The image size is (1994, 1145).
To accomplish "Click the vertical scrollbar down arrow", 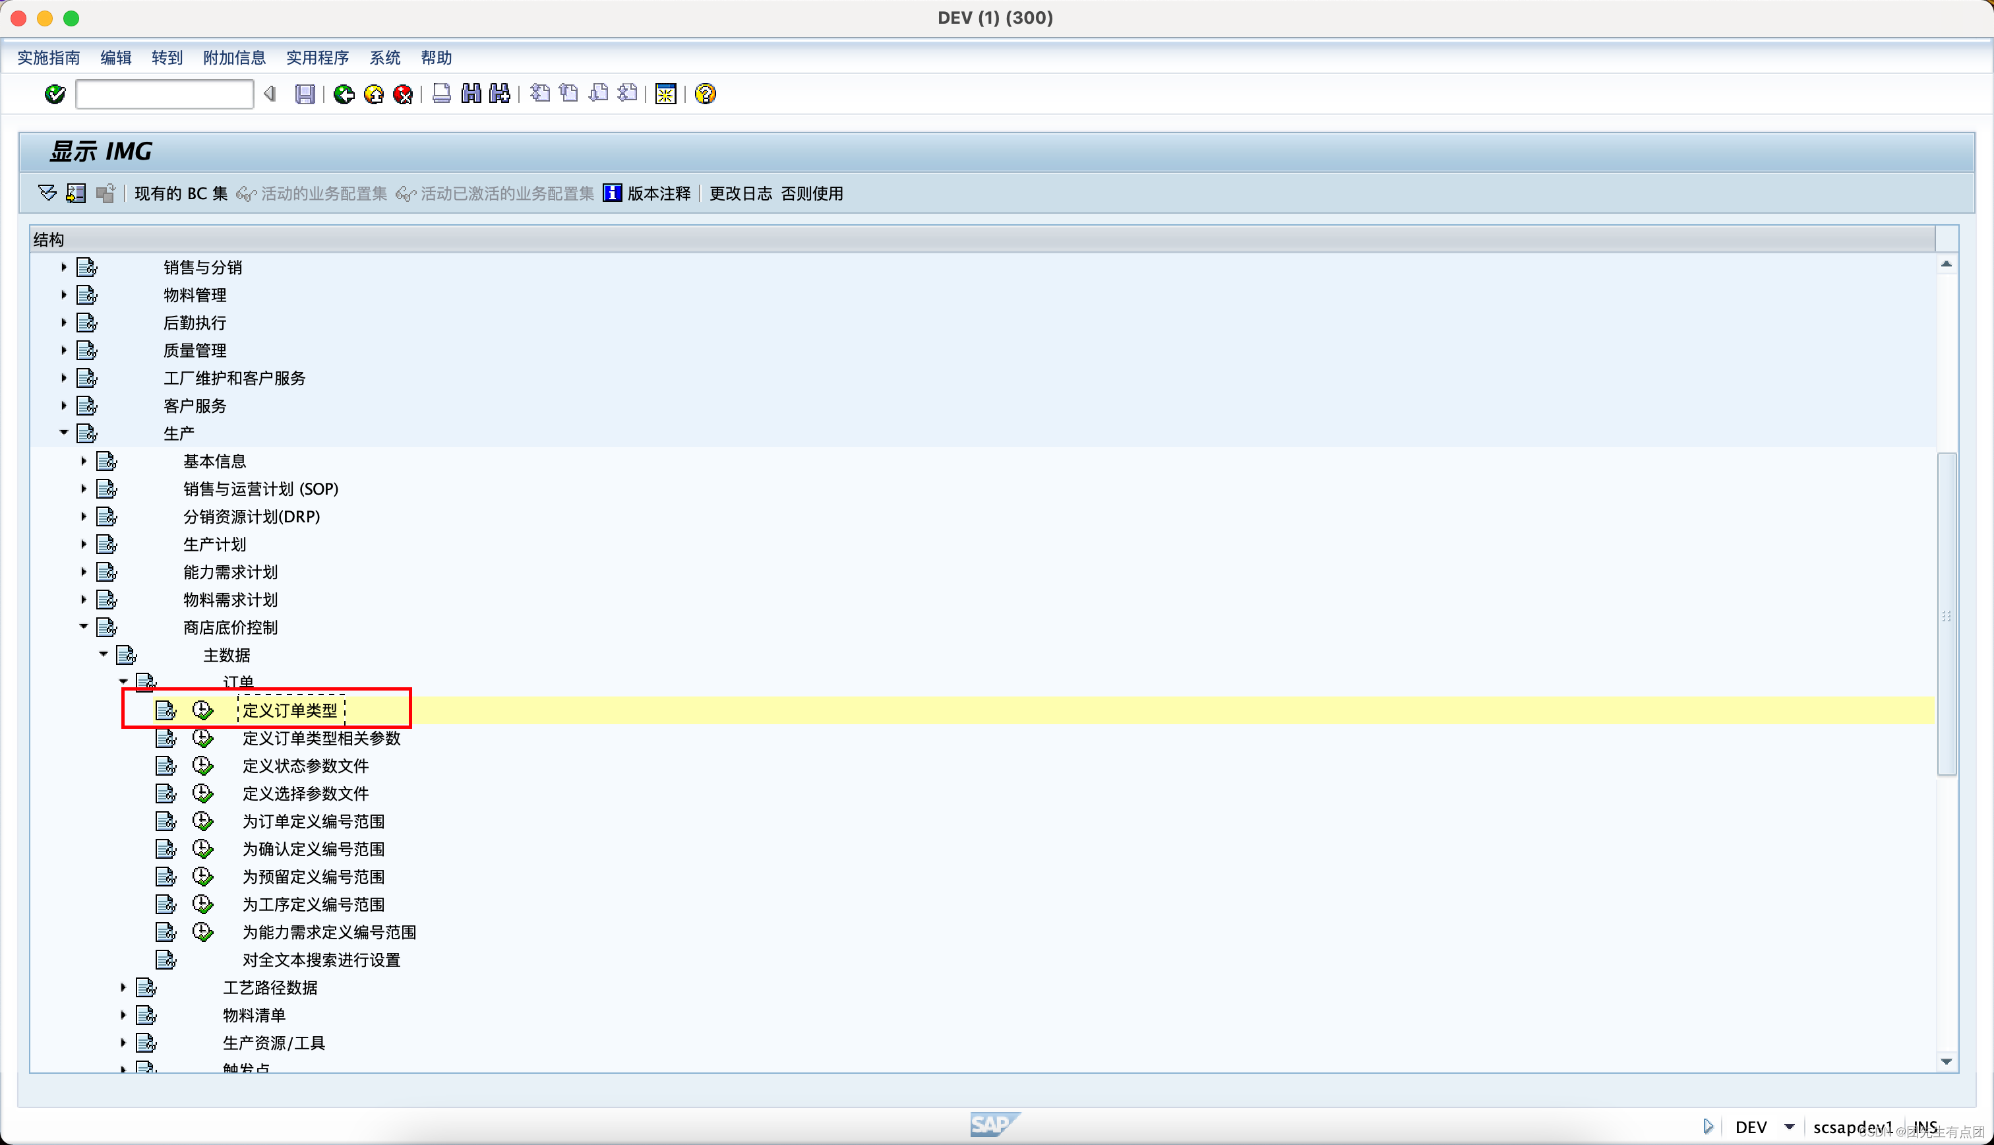I will [1946, 1062].
